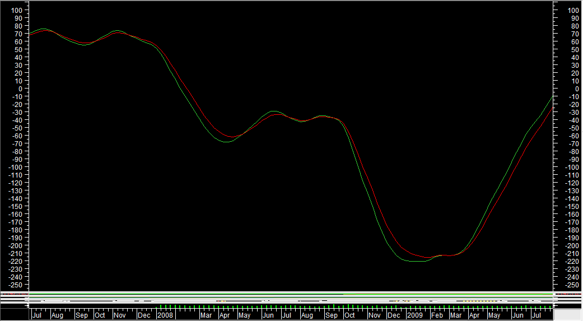Click the May label in the 2008 section
Image resolution: width=583 pixels, height=321 pixels.
(x=244, y=315)
